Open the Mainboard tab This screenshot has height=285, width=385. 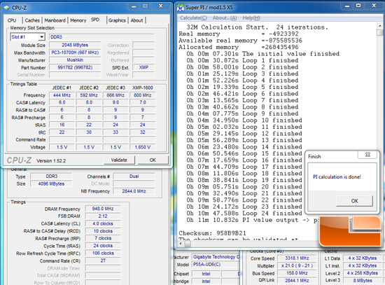point(55,20)
